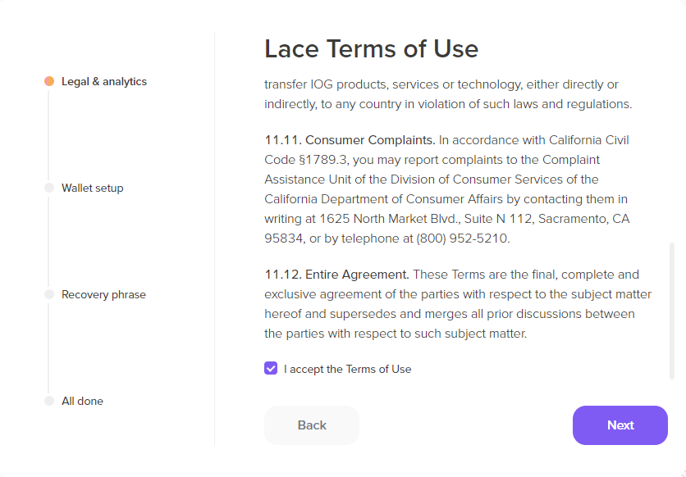Viewport: 686px width, 477px height.
Task: Click the All done step dot
Action: 49,401
